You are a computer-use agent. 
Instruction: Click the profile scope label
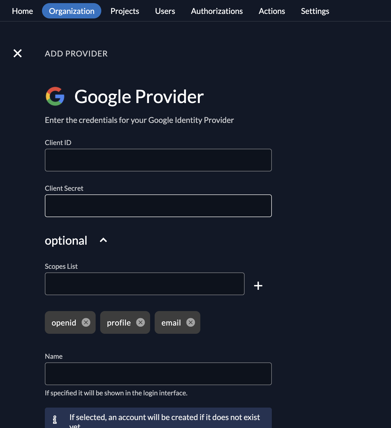point(119,323)
